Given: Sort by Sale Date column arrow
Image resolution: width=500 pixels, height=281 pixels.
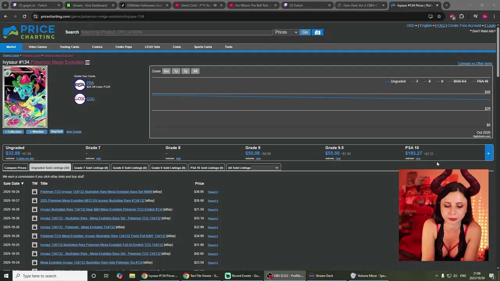Looking at the screenshot, I should [22, 183].
